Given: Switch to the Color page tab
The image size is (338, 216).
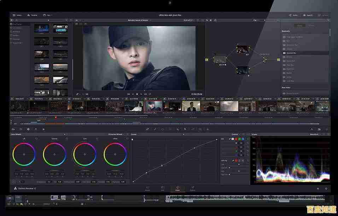Looking at the screenshot, I should point(177,188).
